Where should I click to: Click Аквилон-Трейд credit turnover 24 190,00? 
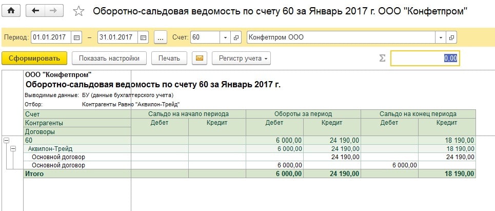332,148
